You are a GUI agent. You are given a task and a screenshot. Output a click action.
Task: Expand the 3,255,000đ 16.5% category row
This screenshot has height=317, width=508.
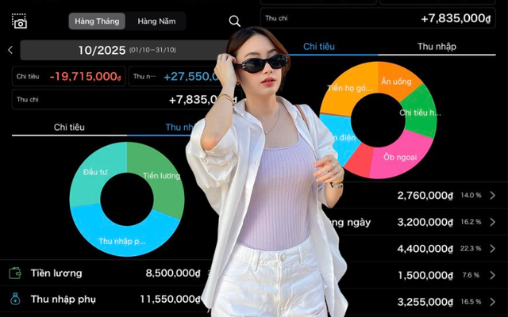click(492, 302)
